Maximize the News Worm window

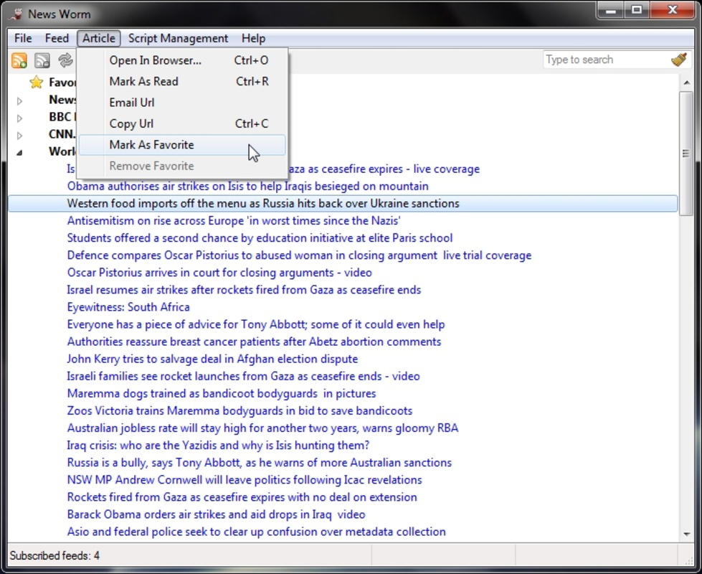[x=637, y=10]
